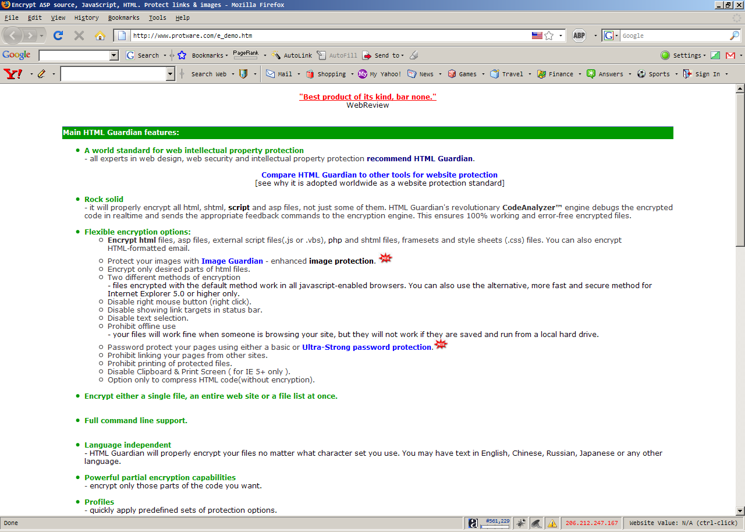Open the Gmail icon in Google toolbar

click(x=730, y=55)
